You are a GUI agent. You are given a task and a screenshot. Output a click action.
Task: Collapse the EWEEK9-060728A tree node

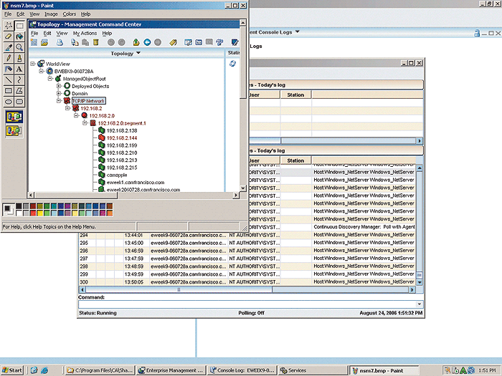coord(42,71)
